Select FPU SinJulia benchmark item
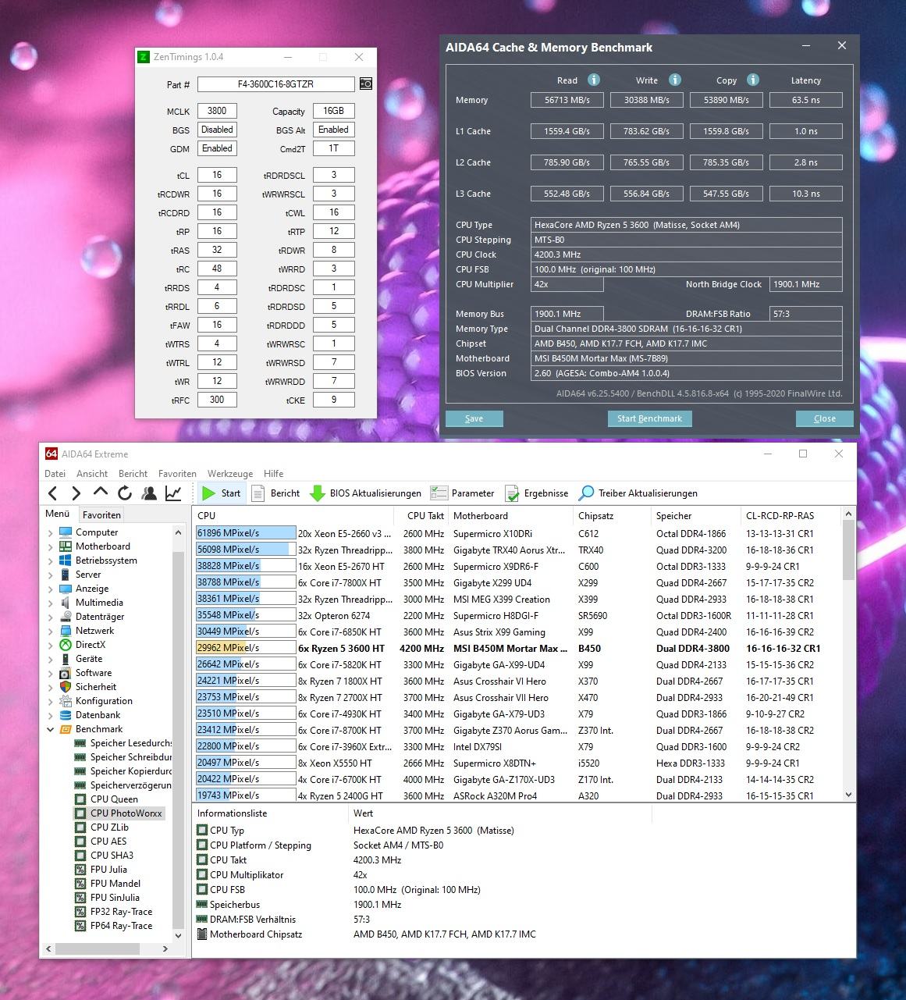 pyautogui.click(x=115, y=897)
